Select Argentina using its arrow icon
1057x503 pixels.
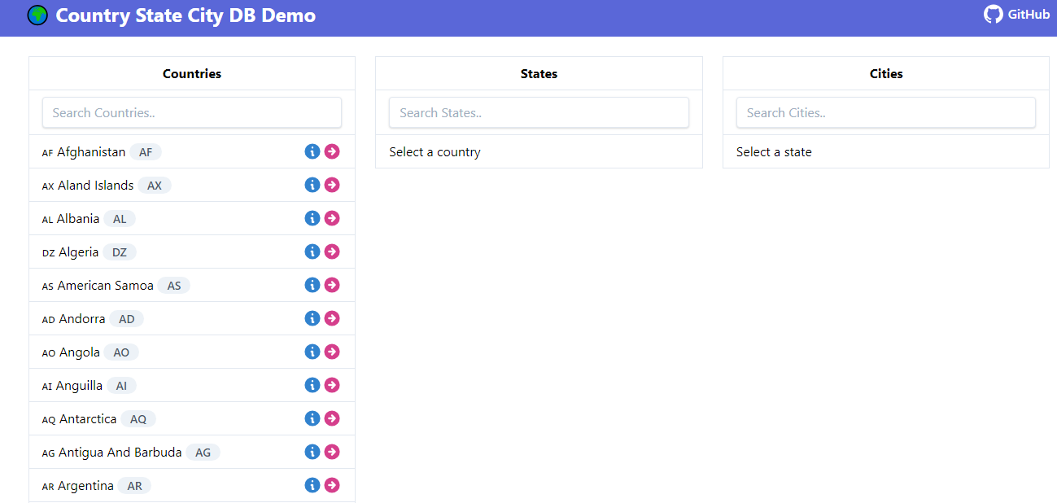point(332,485)
